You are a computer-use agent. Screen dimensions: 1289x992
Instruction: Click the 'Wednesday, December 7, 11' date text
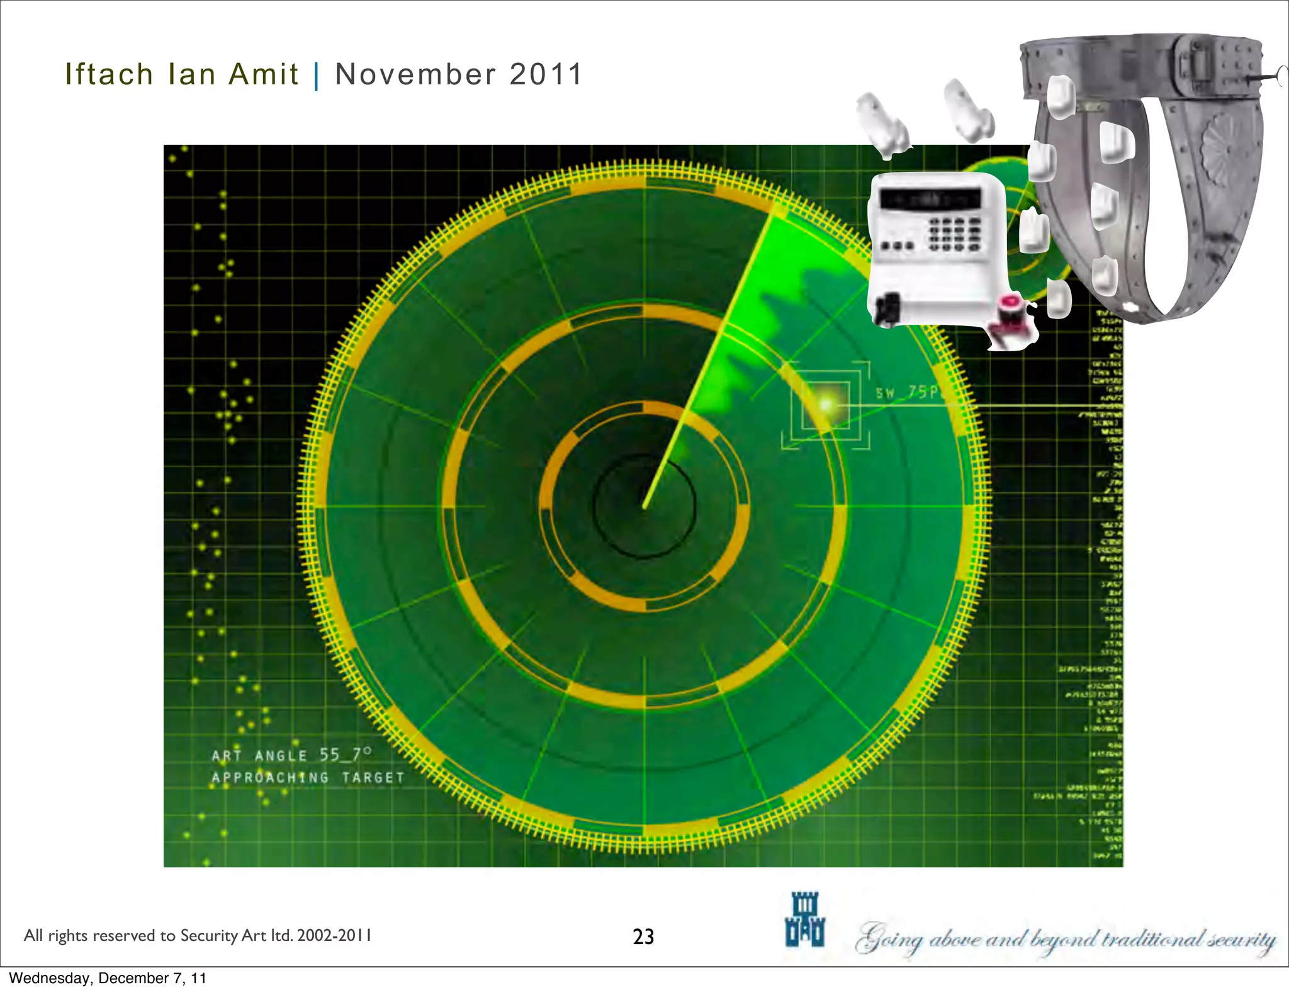pos(108,978)
